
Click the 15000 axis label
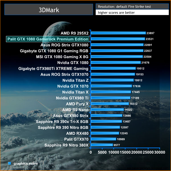[125, 152]
